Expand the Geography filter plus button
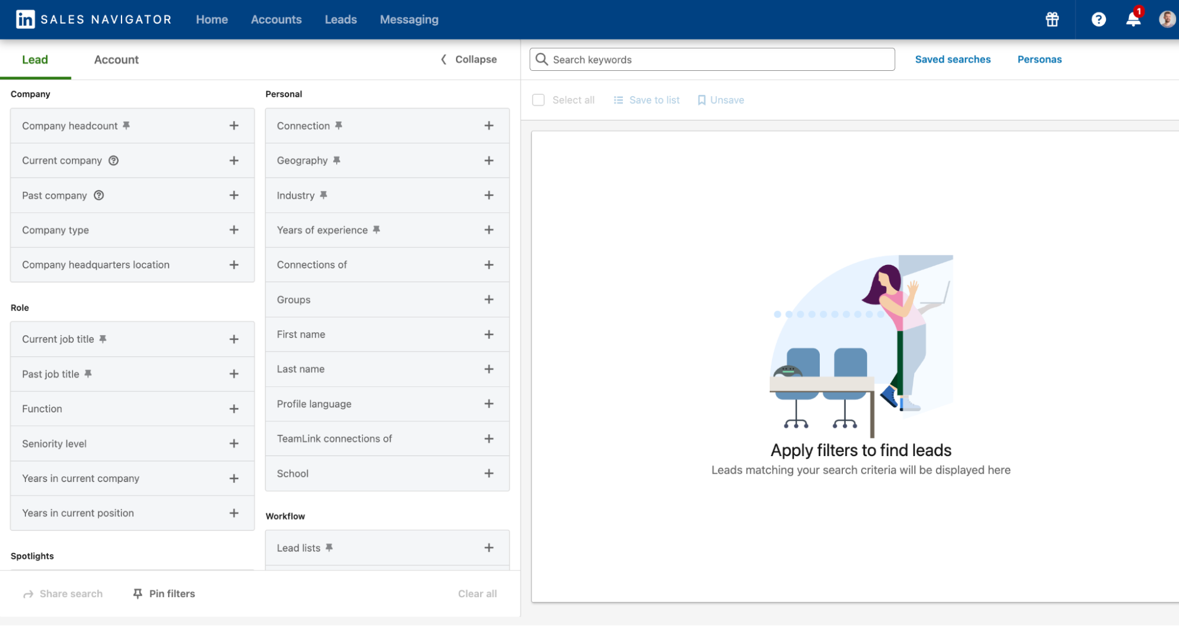Screen dimensions: 1179x626 click(x=489, y=160)
